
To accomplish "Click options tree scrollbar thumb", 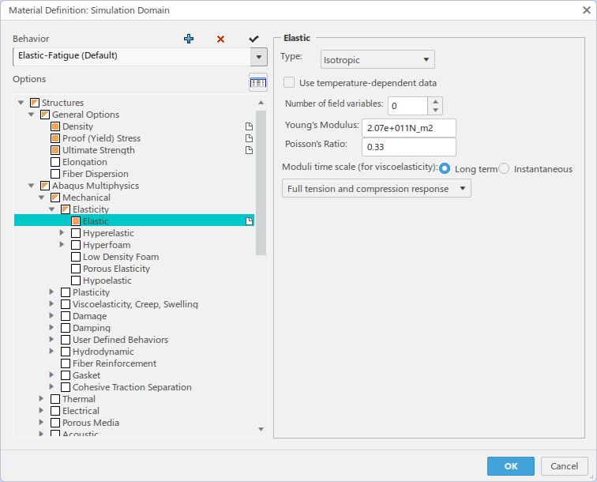I will [261, 183].
